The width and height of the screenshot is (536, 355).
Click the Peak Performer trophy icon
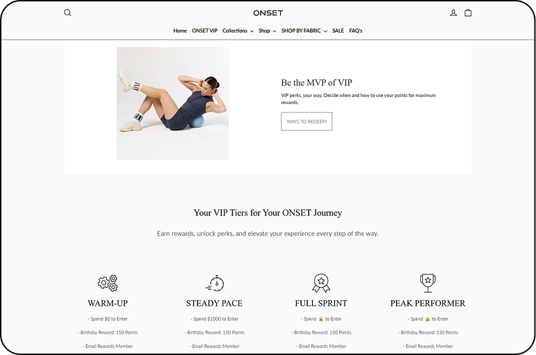428,283
